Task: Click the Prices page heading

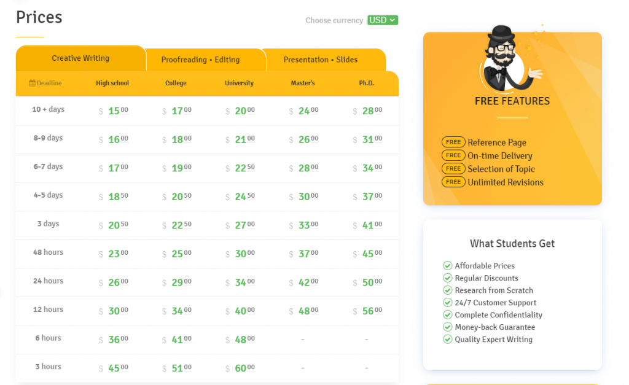Action: tap(39, 17)
